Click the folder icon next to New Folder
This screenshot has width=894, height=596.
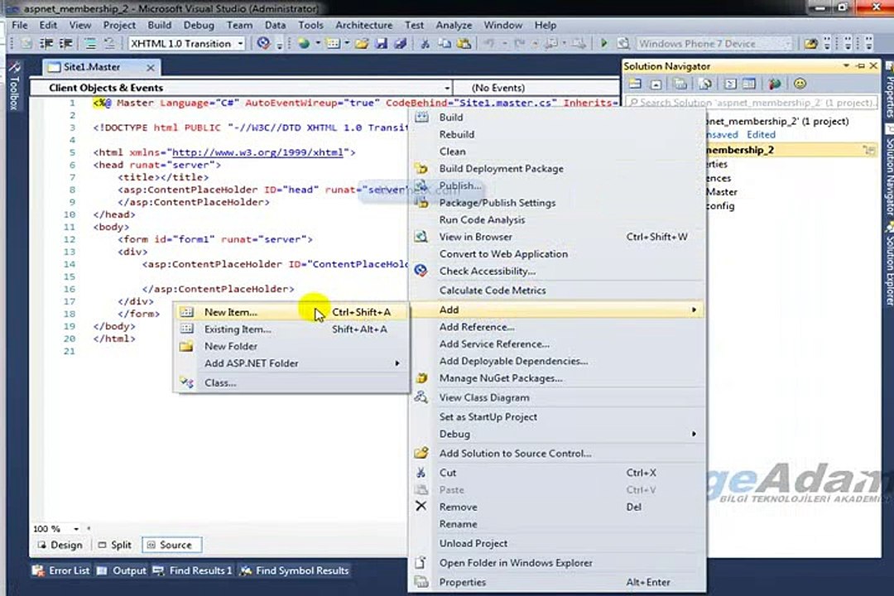point(186,346)
